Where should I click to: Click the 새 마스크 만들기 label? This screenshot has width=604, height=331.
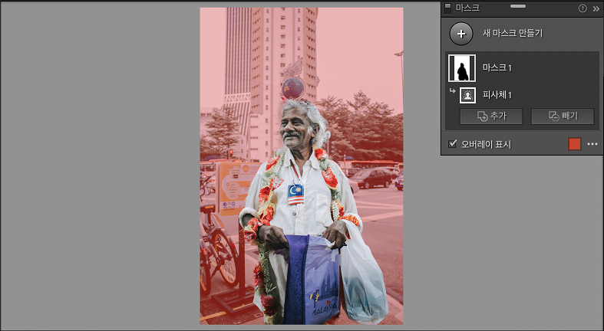point(513,33)
